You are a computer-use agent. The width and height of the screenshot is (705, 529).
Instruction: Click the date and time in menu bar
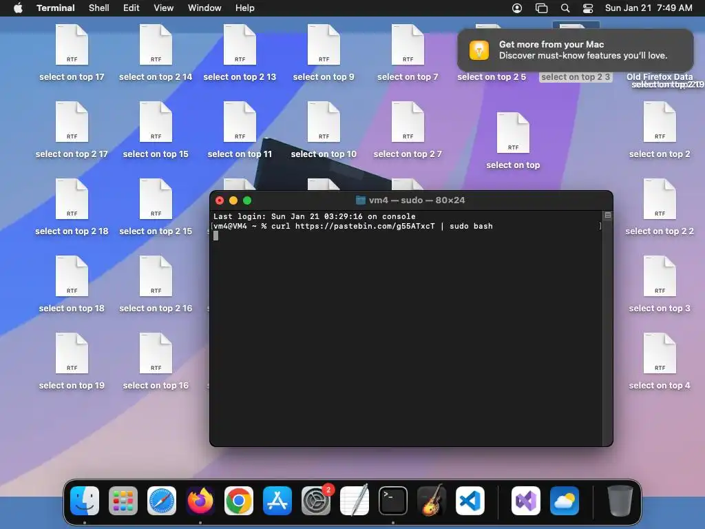(649, 8)
